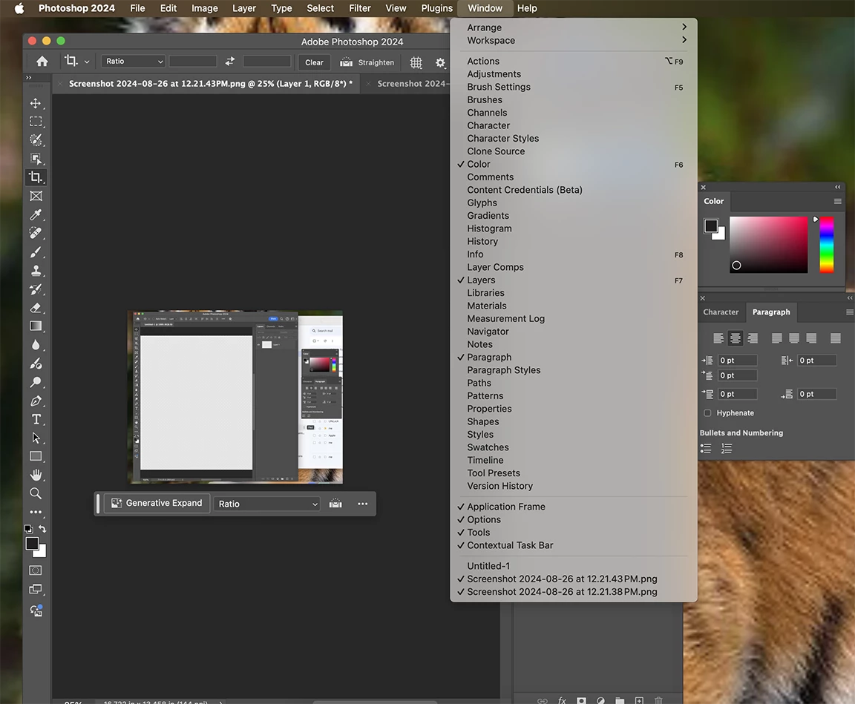Click the Clear button
Image resolution: width=855 pixels, height=704 pixels.
pyautogui.click(x=314, y=62)
